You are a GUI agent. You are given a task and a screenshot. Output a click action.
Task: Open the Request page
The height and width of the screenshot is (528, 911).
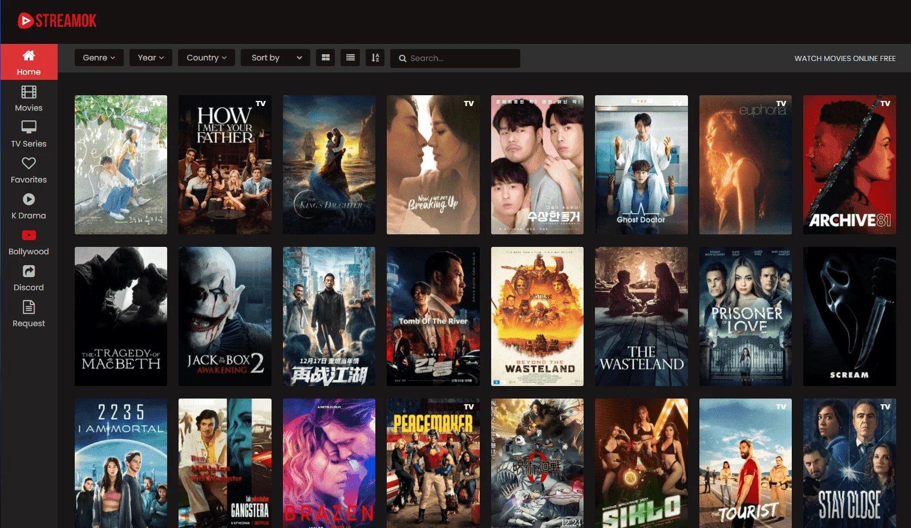(x=29, y=314)
